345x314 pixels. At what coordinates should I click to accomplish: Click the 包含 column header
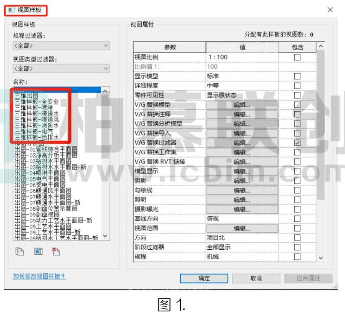pyautogui.click(x=298, y=47)
